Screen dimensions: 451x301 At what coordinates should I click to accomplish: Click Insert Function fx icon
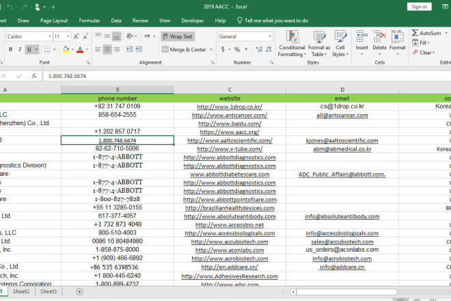tap(34, 76)
